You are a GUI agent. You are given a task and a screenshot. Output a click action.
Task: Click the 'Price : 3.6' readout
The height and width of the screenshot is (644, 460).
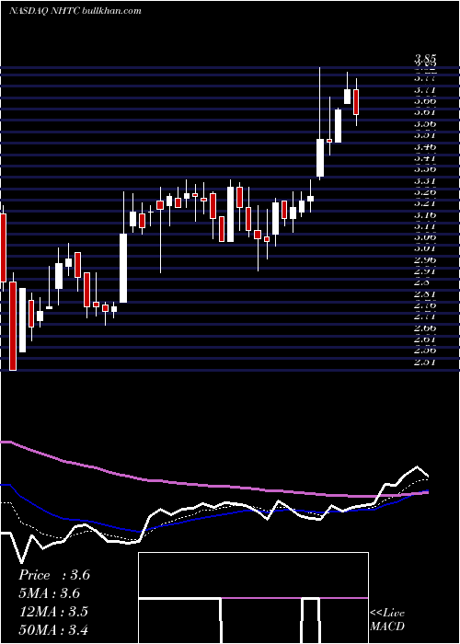click(54, 575)
